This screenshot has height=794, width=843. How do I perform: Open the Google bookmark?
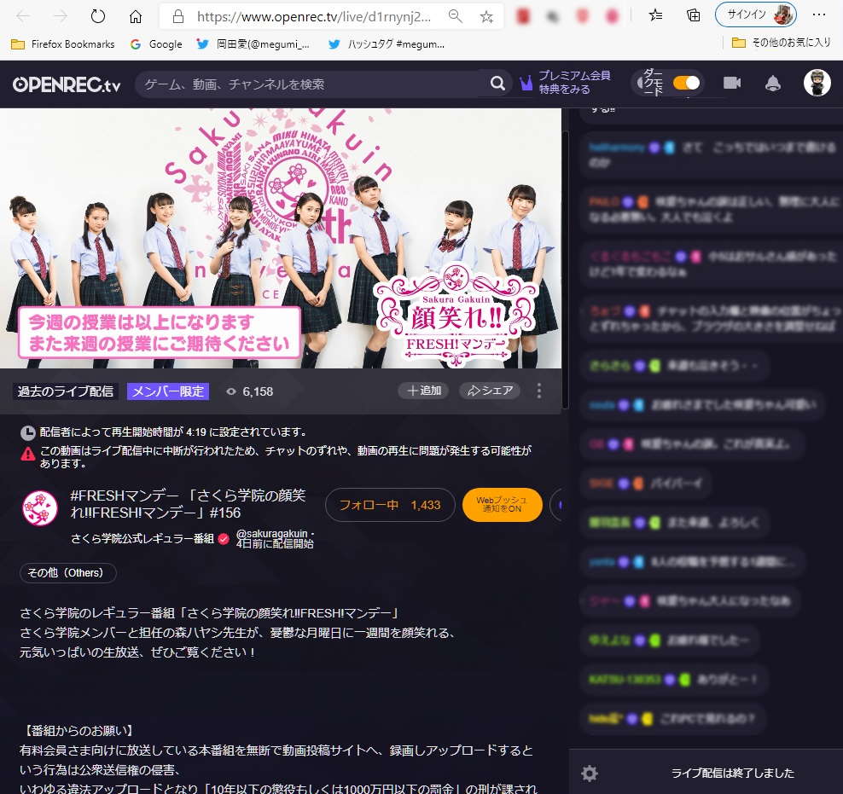pos(156,43)
